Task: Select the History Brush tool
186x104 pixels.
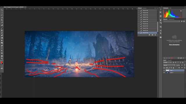Action: click(2, 33)
